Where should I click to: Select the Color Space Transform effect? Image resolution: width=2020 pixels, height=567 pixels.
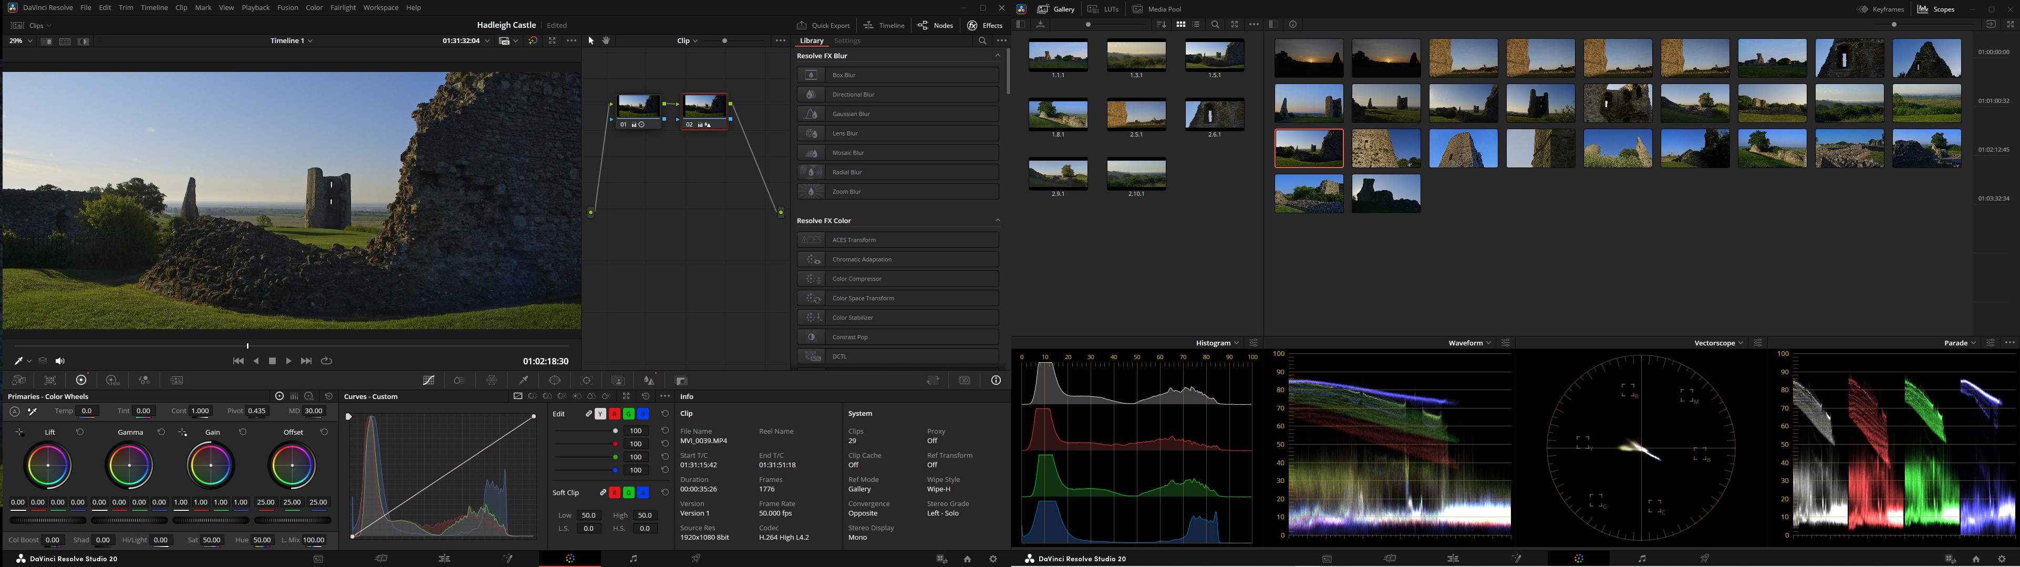[x=898, y=298]
